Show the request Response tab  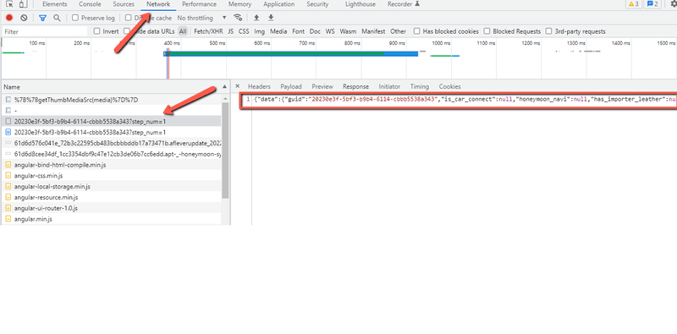pyautogui.click(x=355, y=86)
